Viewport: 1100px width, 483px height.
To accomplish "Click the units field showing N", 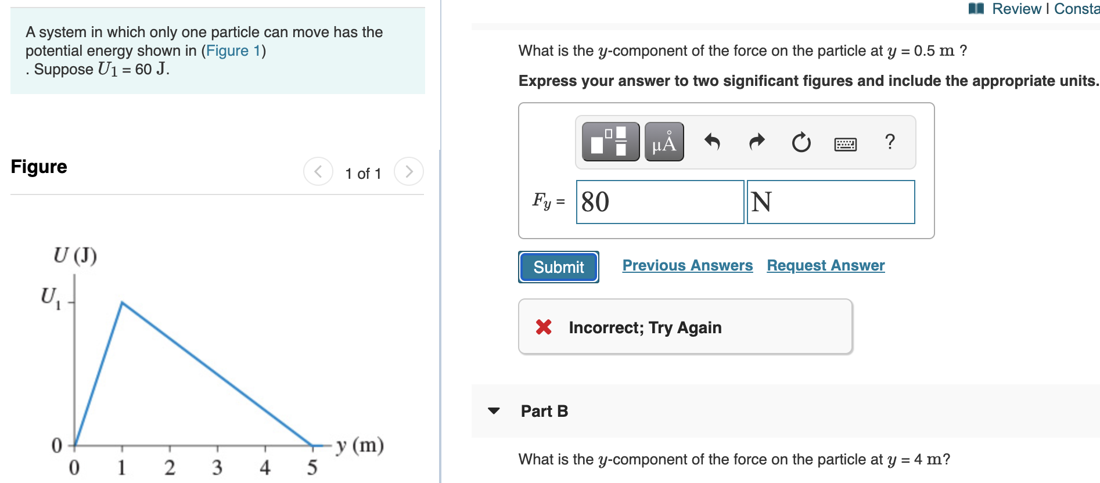I will pyautogui.click(x=831, y=201).
